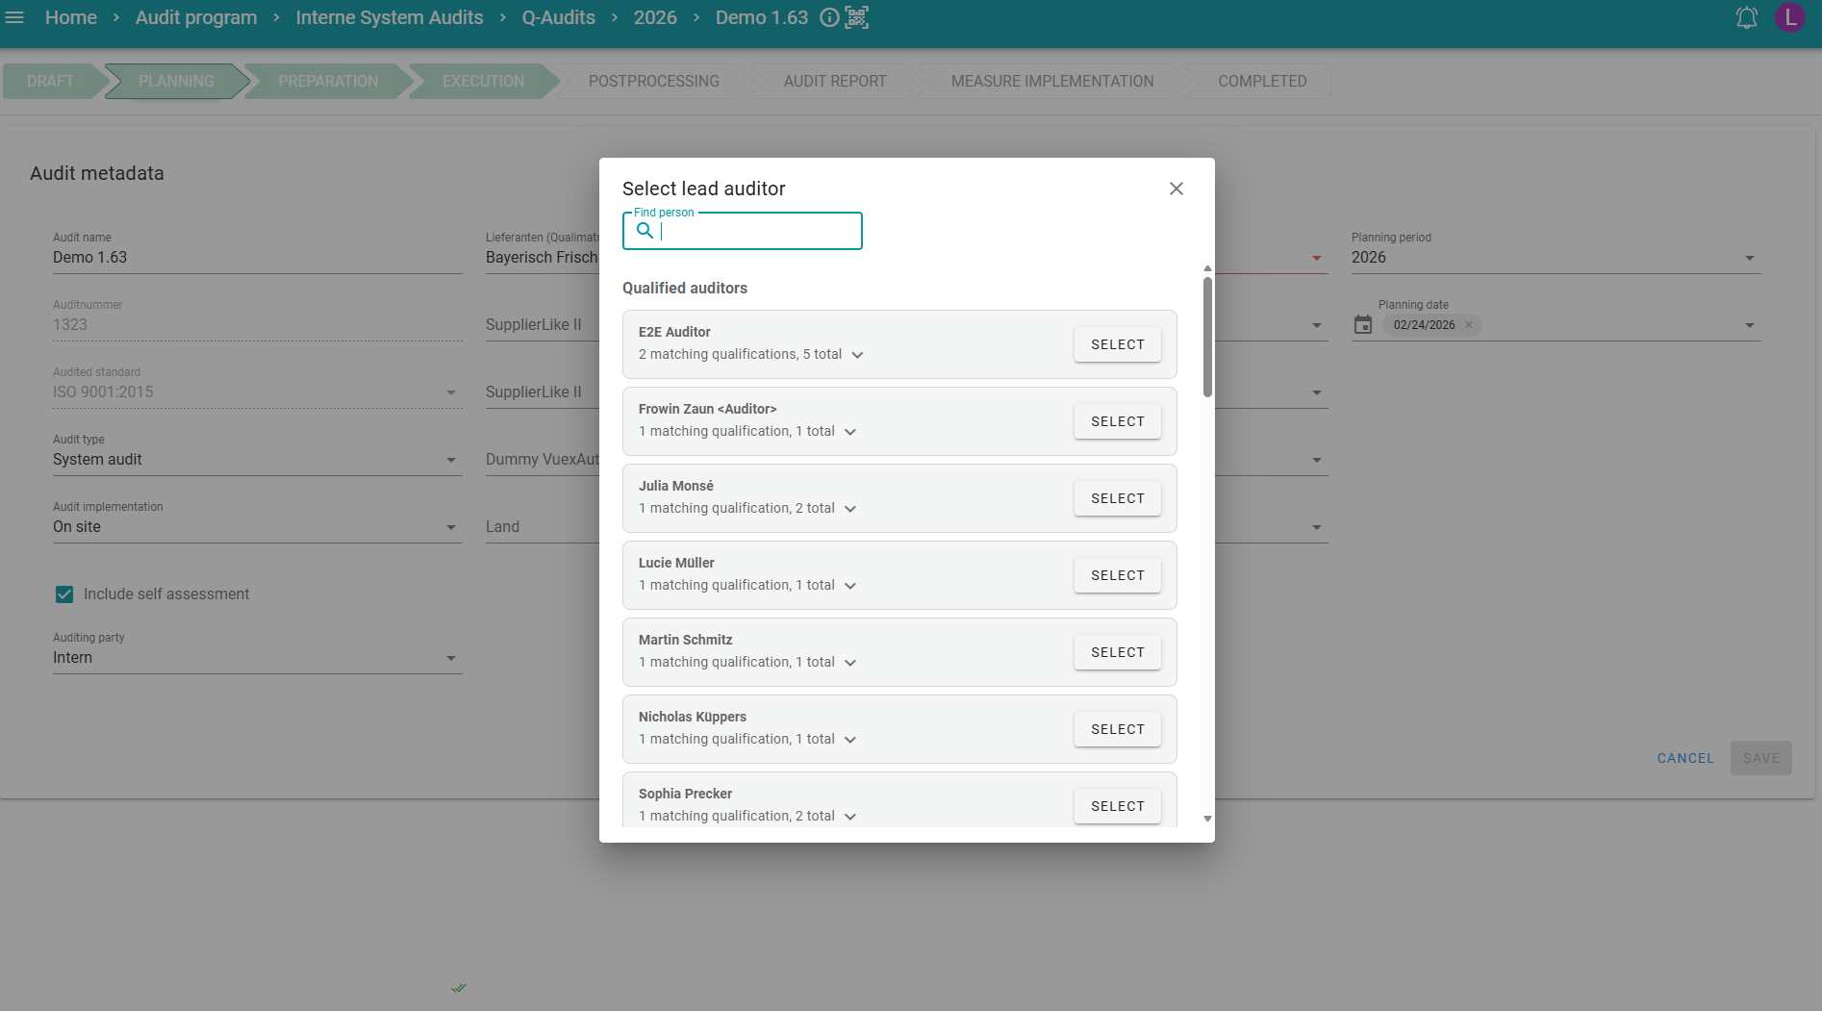Click the planning date calendar icon
1822x1011 pixels.
point(1362,325)
